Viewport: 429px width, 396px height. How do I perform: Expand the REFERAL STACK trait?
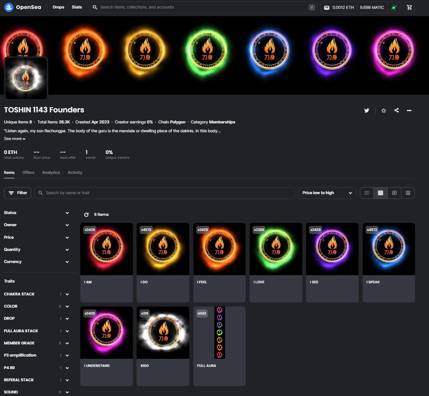coord(37,380)
